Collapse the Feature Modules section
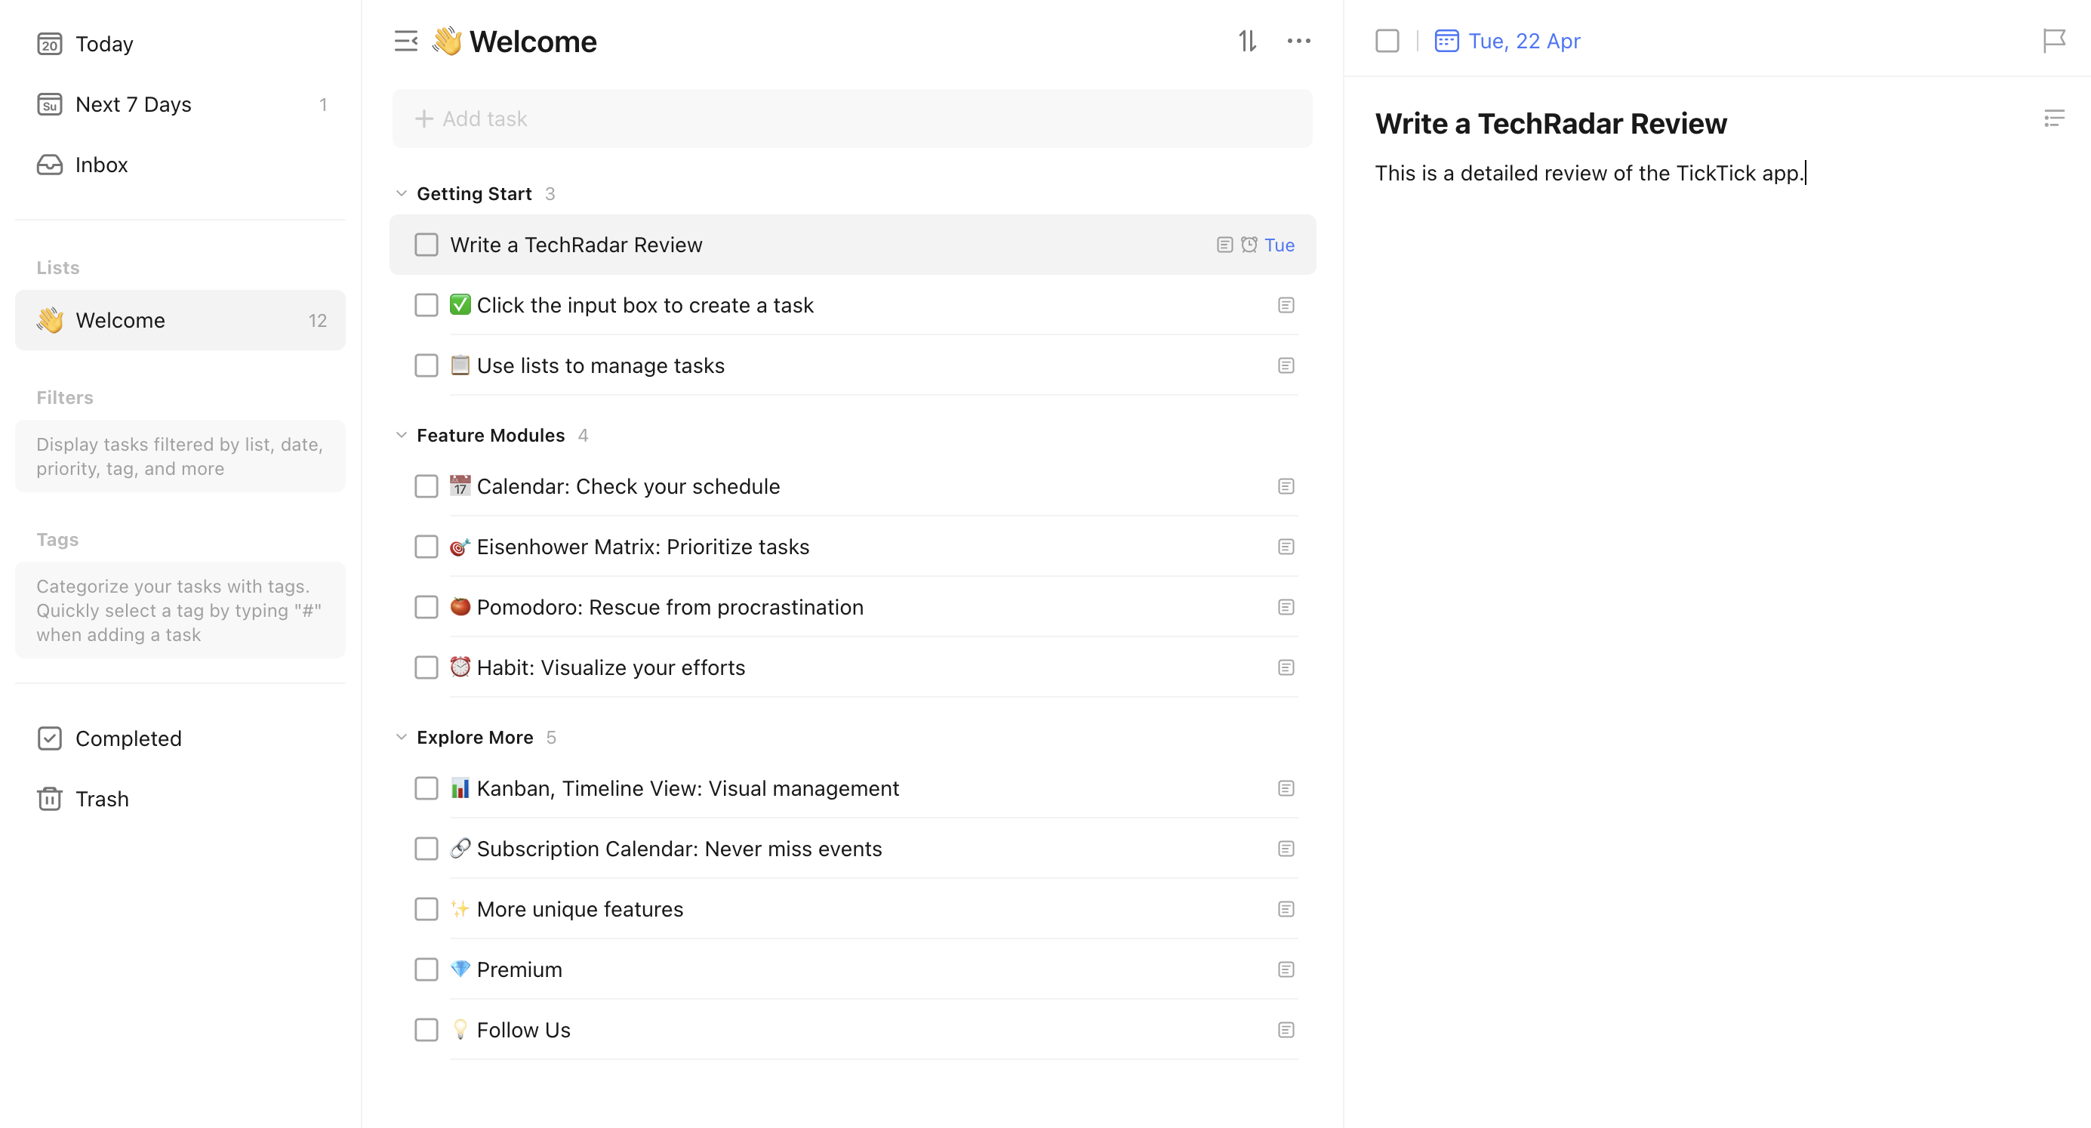2091x1128 pixels. [x=401, y=436]
